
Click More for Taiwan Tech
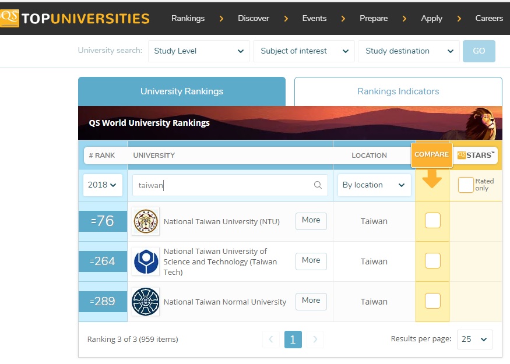[311, 261]
